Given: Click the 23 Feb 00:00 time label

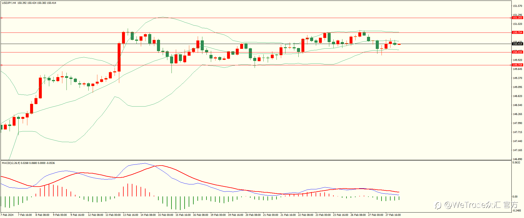Looking at the screenshot, I should tap(323, 215).
